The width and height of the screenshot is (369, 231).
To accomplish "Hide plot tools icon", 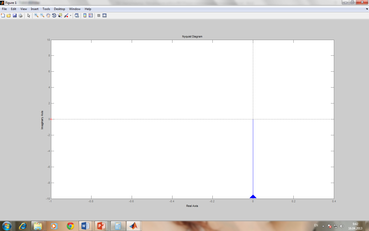I will tap(99, 15).
